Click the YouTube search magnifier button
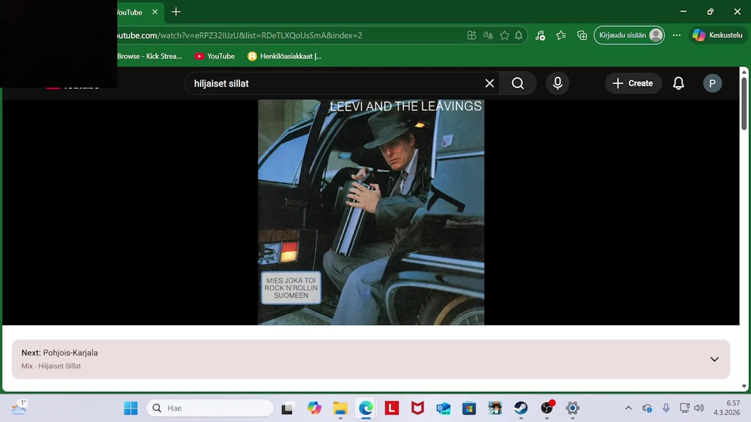The image size is (751, 422). tap(517, 83)
